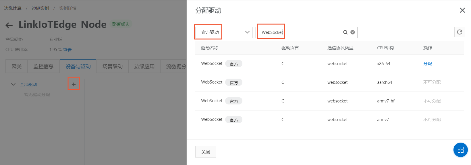Close the 分配驱动 dialog with X
Viewport: 471px width, 165px height.
[462, 10]
